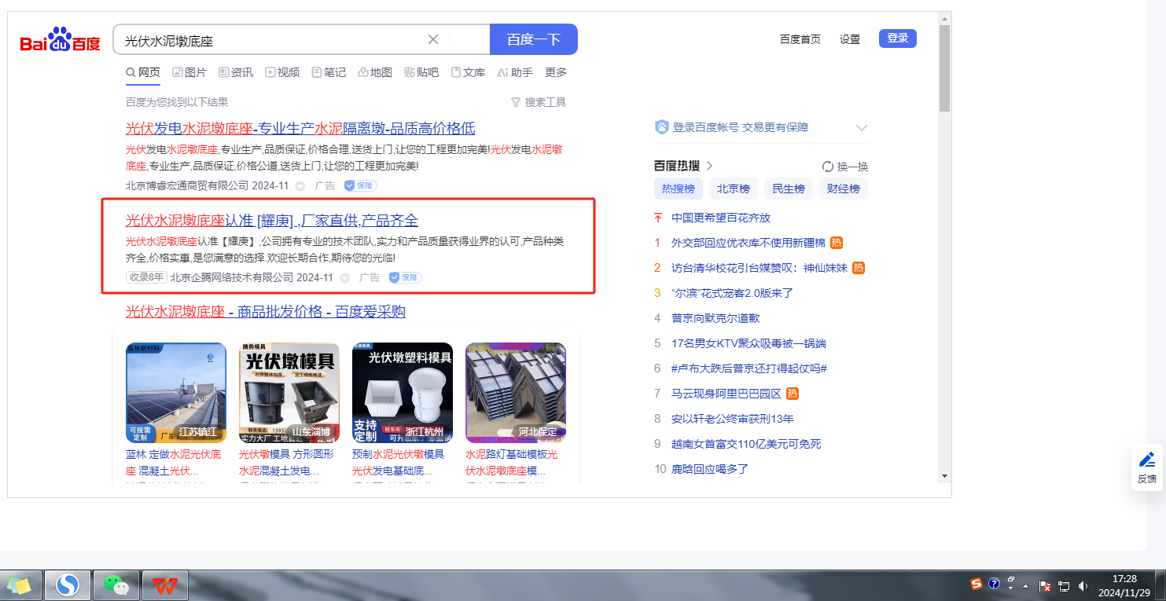Open the 资讯 tab
This screenshot has width=1166, height=601.
tap(236, 72)
